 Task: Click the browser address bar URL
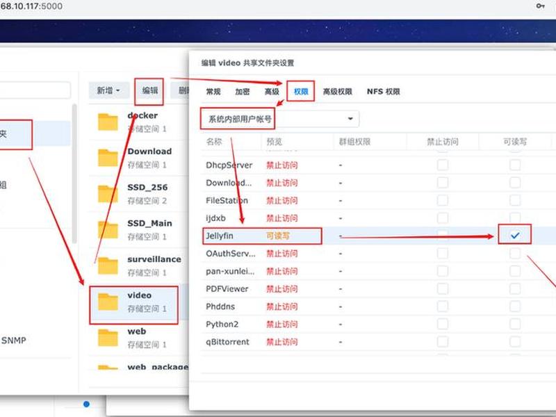31,6
